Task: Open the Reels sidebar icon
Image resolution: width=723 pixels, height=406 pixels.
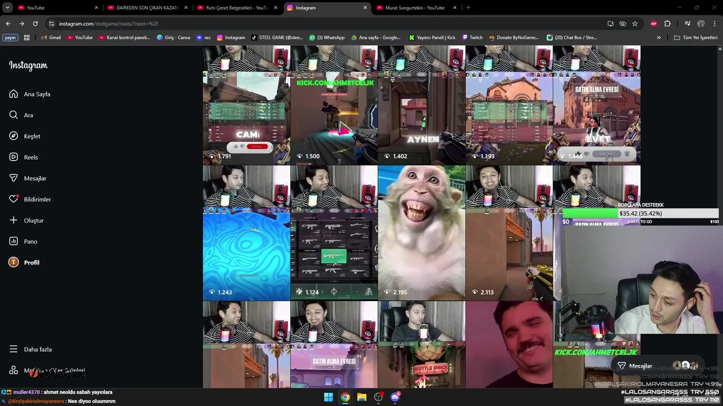Action: tap(14, 157)
